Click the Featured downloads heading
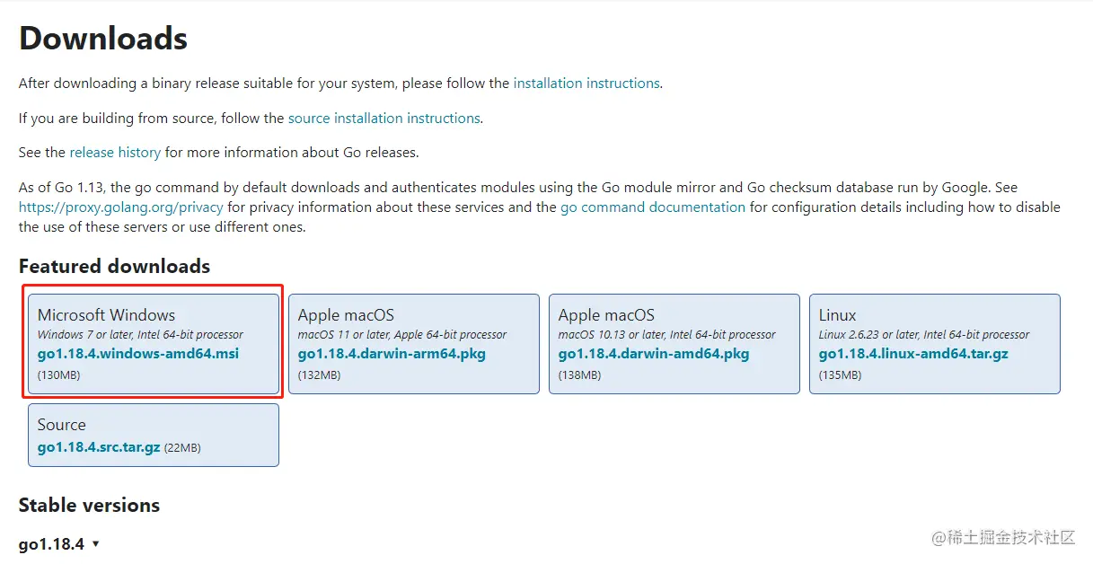Viewport: 1093px width, 564px height. click(114, 267)
